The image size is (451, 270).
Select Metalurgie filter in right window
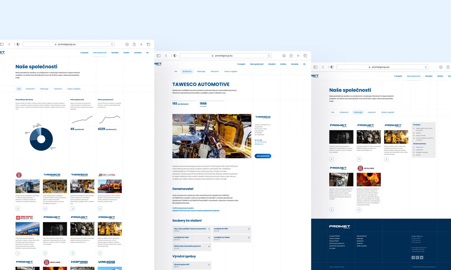pyautogui.click(x=358, y=112)
